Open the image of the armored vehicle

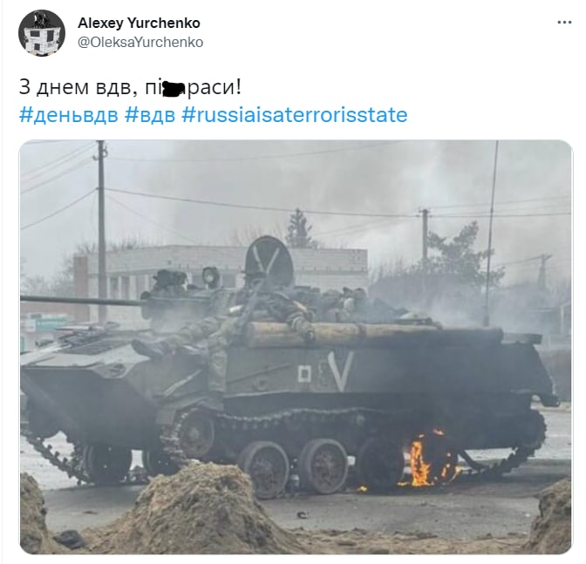click(x=296, y=347)
